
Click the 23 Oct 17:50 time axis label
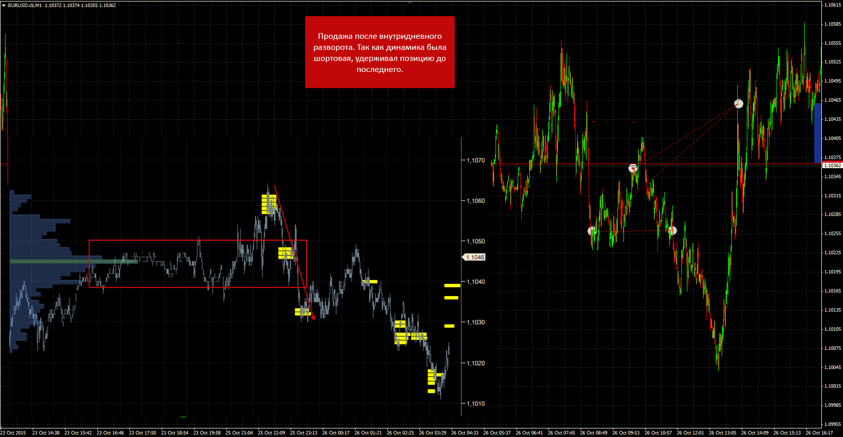click(x=143, y=432)
